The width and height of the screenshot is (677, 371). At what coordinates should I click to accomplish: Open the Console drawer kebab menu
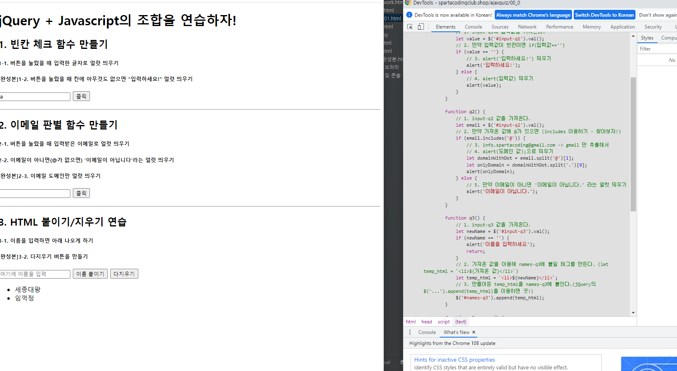click(x=410, y=332)
